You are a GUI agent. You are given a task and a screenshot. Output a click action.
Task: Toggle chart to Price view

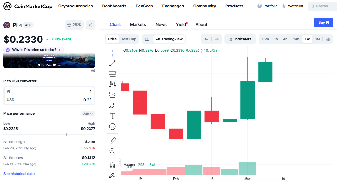(113, 39)
